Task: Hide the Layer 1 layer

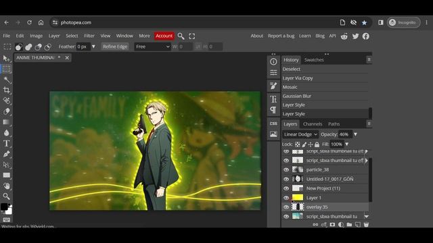Action: pyautogui.click(x=286, y=198)
